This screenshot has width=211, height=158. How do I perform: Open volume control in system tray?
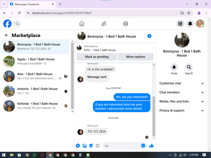(x=185, y=155)
